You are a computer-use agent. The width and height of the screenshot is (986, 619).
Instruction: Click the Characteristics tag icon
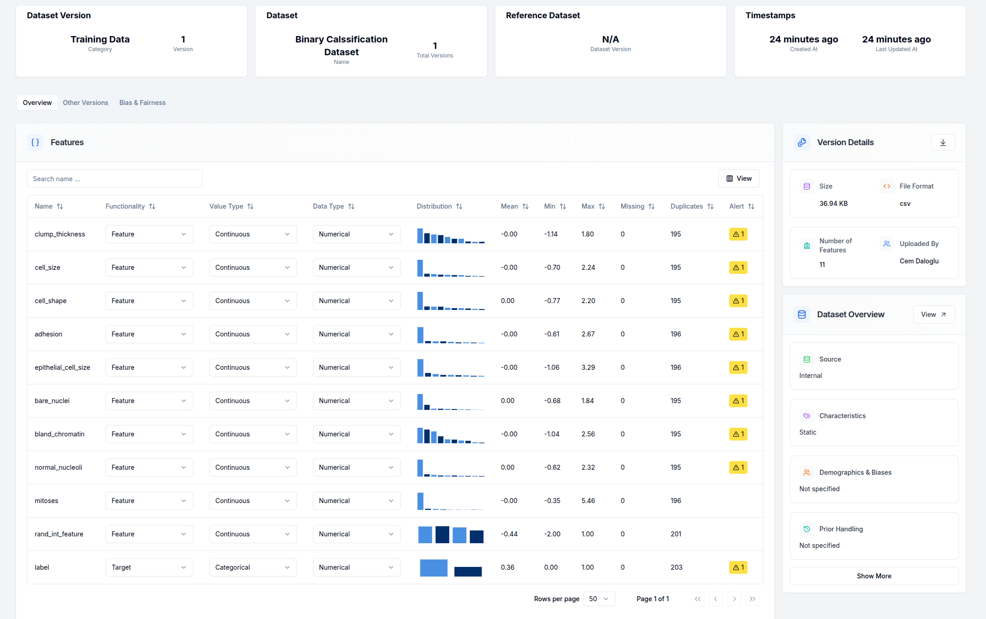(807, 415)
